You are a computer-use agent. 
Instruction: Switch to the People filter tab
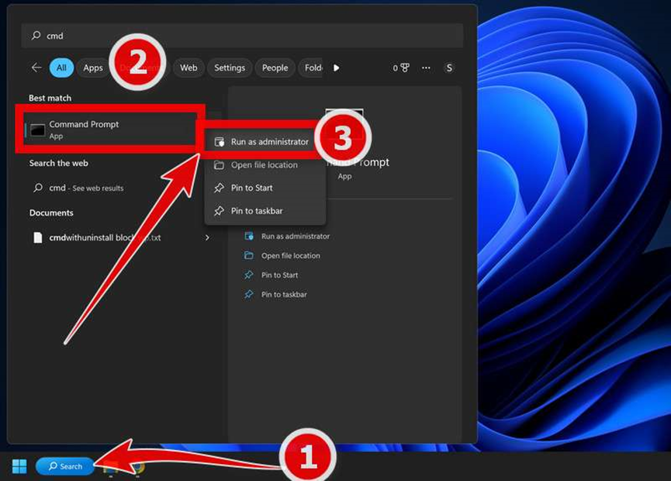click(x=275, y=67)
